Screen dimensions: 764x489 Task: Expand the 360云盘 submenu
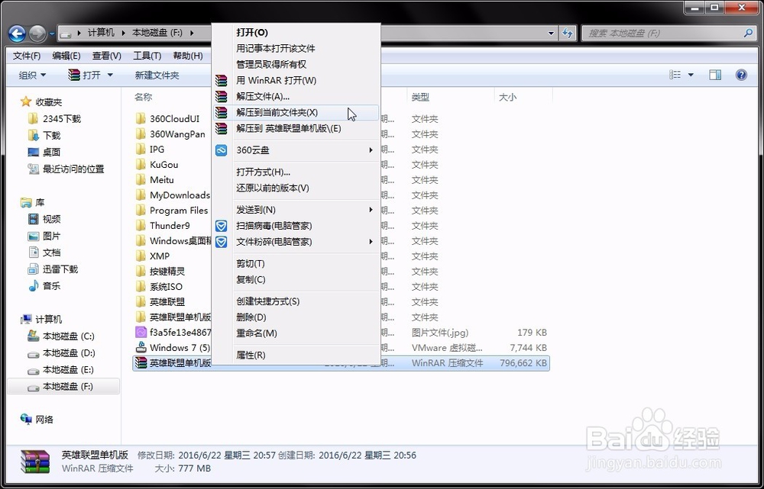tap(371, 150)
